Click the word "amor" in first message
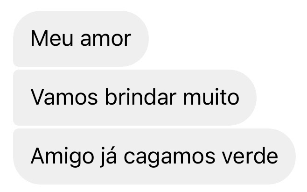The width and height of the screenshot is (307, 192). [106, 40]
